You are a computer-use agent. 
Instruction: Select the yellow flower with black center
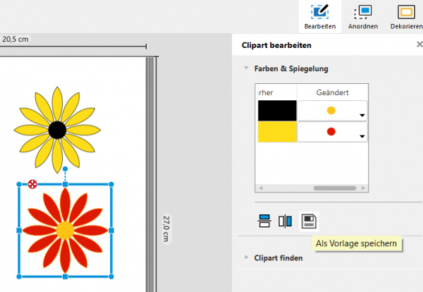click(57, 130)
